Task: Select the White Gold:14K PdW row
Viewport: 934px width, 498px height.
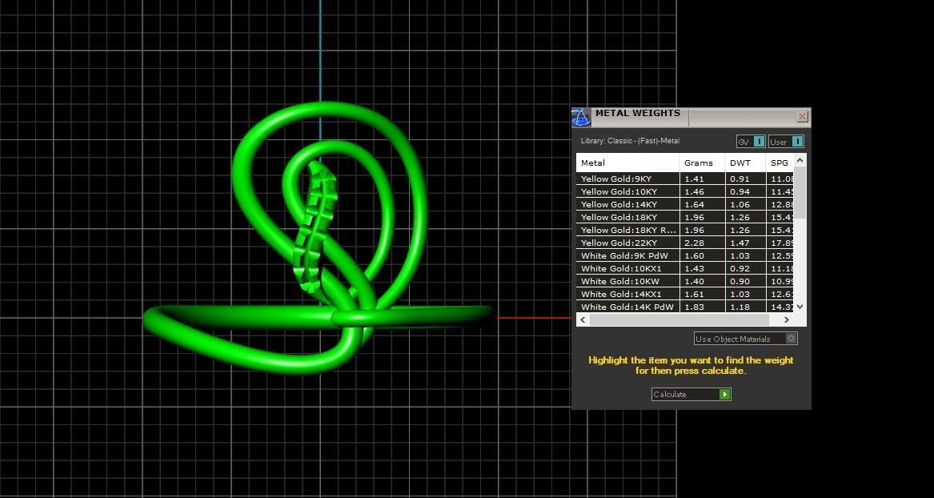Action: 685,307
